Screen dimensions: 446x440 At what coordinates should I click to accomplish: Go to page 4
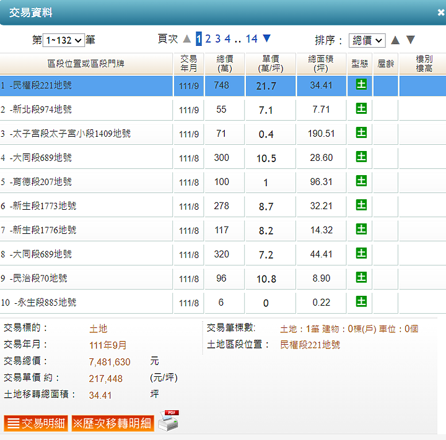pyautogui.click(x=227, y=38)
